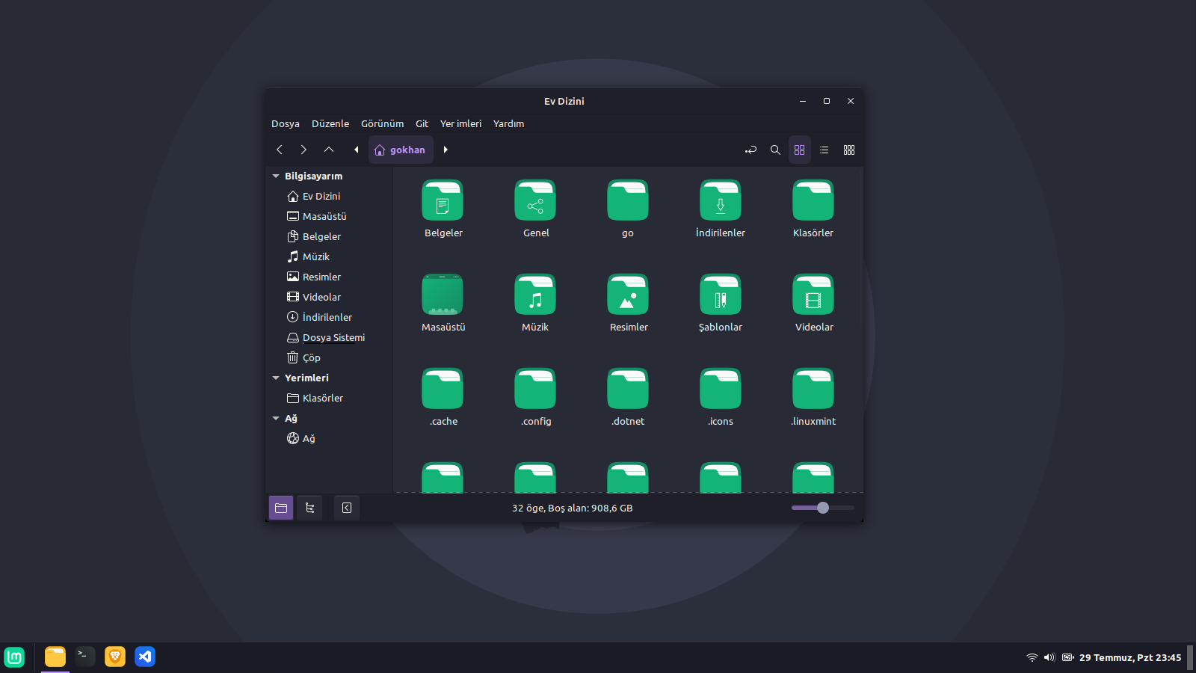This screenshot has height=673, width=1196.
Task: Open the İndirilenler folder in the file area
Action: pos(720,200)
